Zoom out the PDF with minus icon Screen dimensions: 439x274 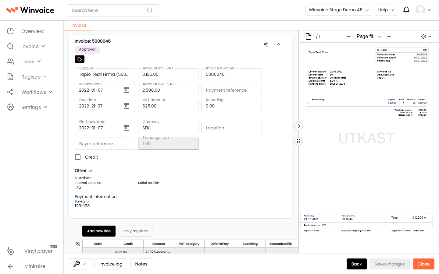(x=349, y=37)
